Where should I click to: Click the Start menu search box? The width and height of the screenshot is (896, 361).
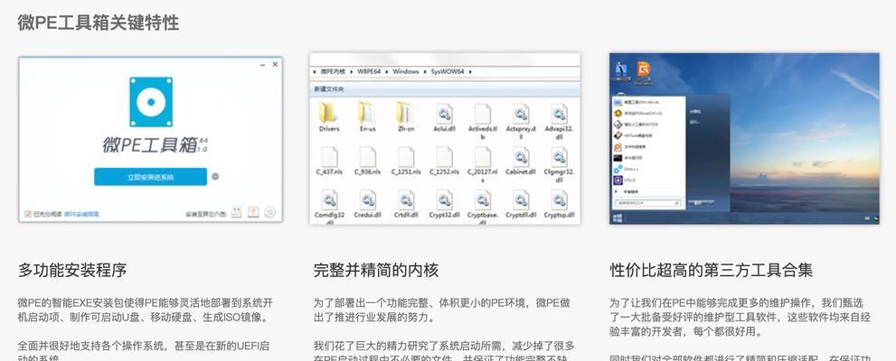(x=647, y=202)
